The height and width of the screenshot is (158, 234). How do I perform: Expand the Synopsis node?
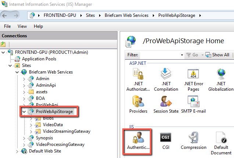click(24, 138)
